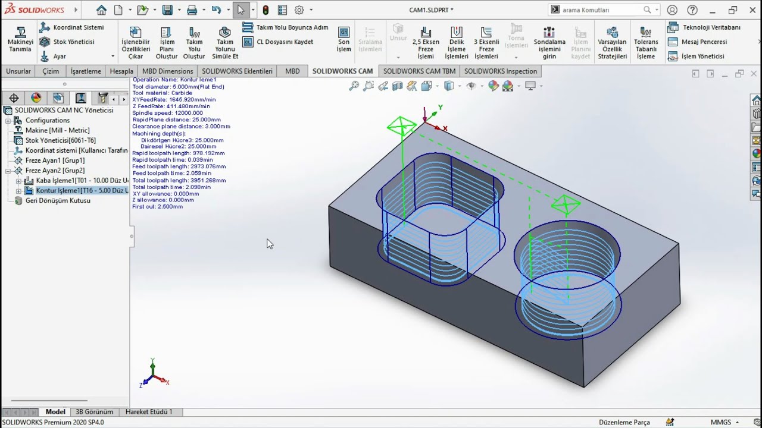This screenshot has width=762, height=428.
Task: Click Sondalama işlemini girin icon
Action: click(x=549, y=33)
